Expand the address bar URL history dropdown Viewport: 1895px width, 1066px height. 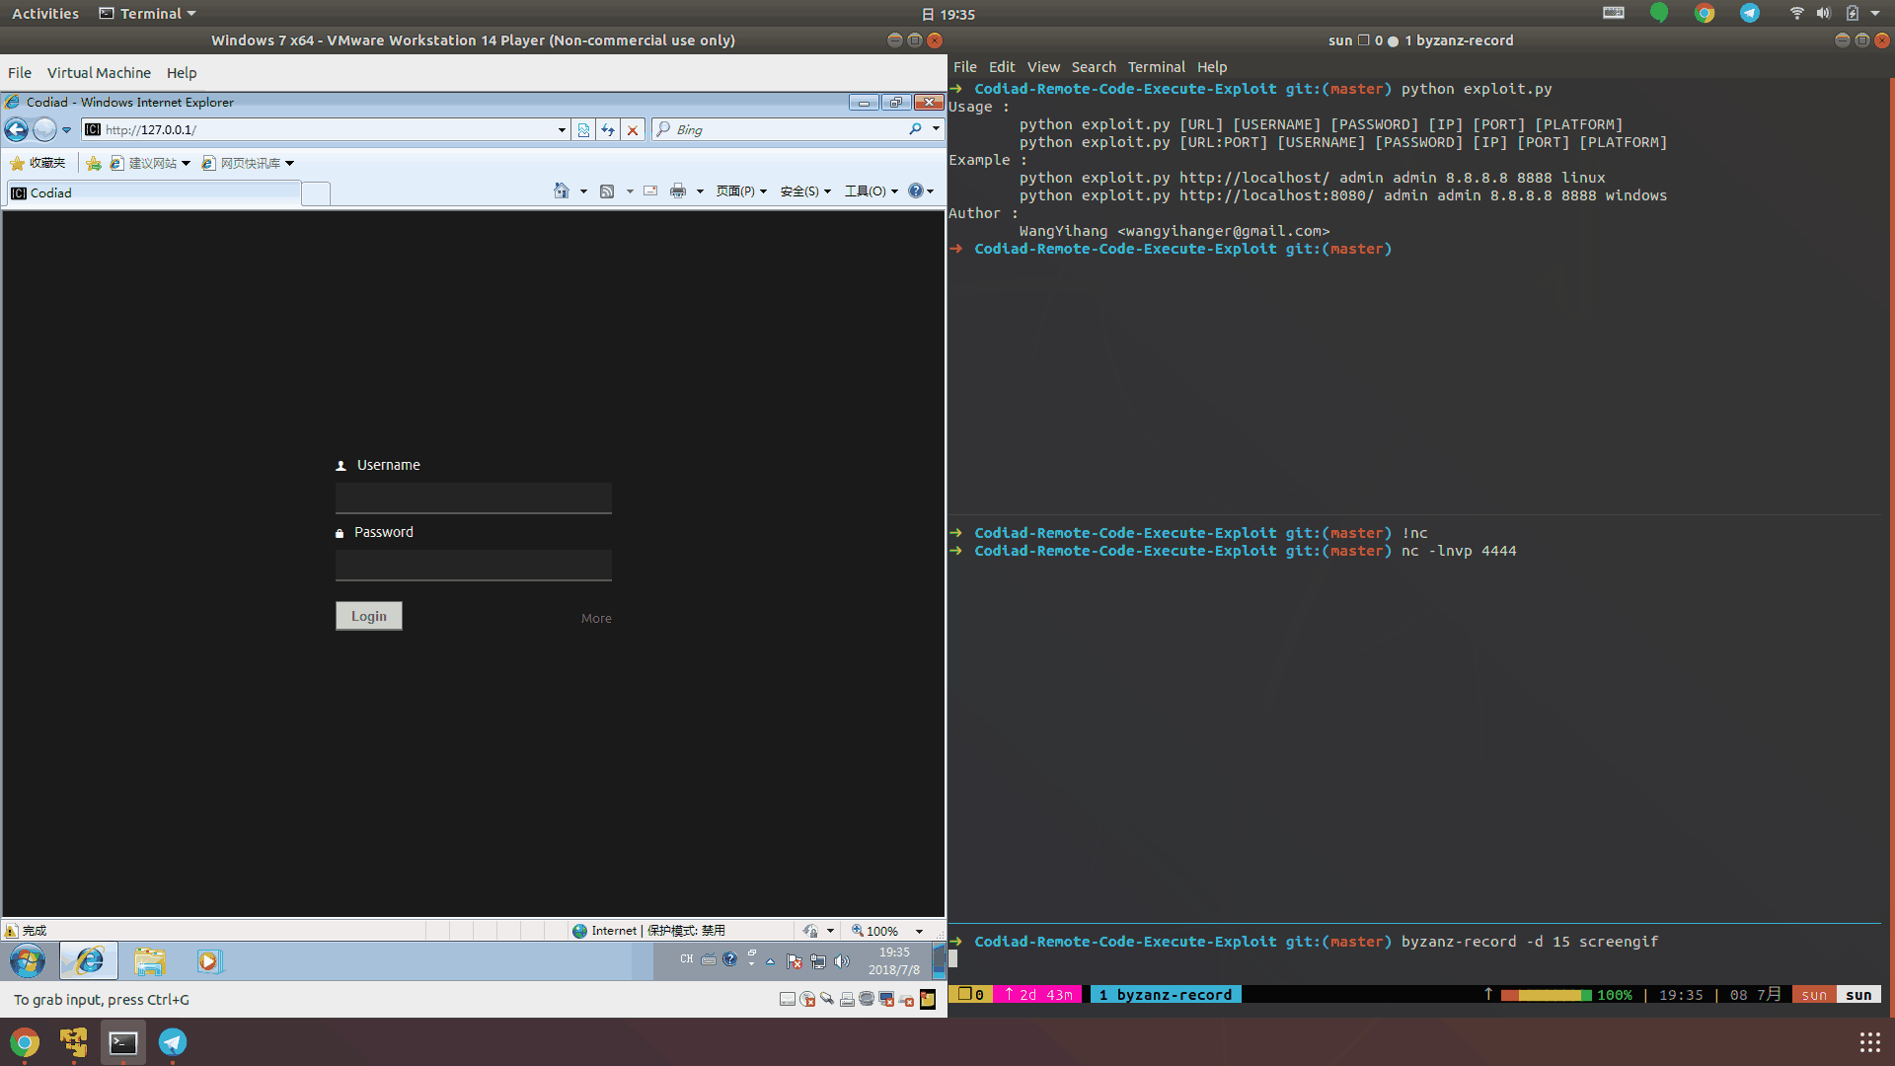[562, 130]
